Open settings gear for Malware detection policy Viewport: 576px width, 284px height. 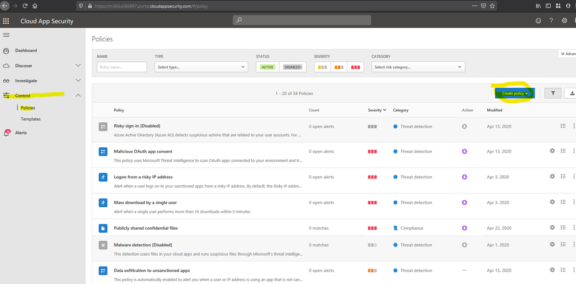coord(552,244)
